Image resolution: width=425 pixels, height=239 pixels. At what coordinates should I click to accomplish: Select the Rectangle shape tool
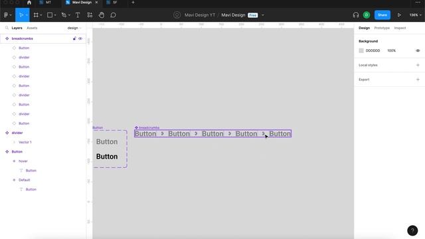coord(50,15)
